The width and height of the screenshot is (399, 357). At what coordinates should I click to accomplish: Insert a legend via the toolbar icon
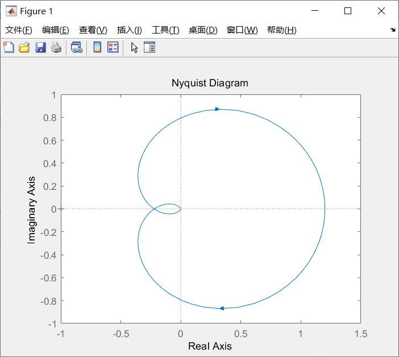pyautogui.click(x=113, y=47)
